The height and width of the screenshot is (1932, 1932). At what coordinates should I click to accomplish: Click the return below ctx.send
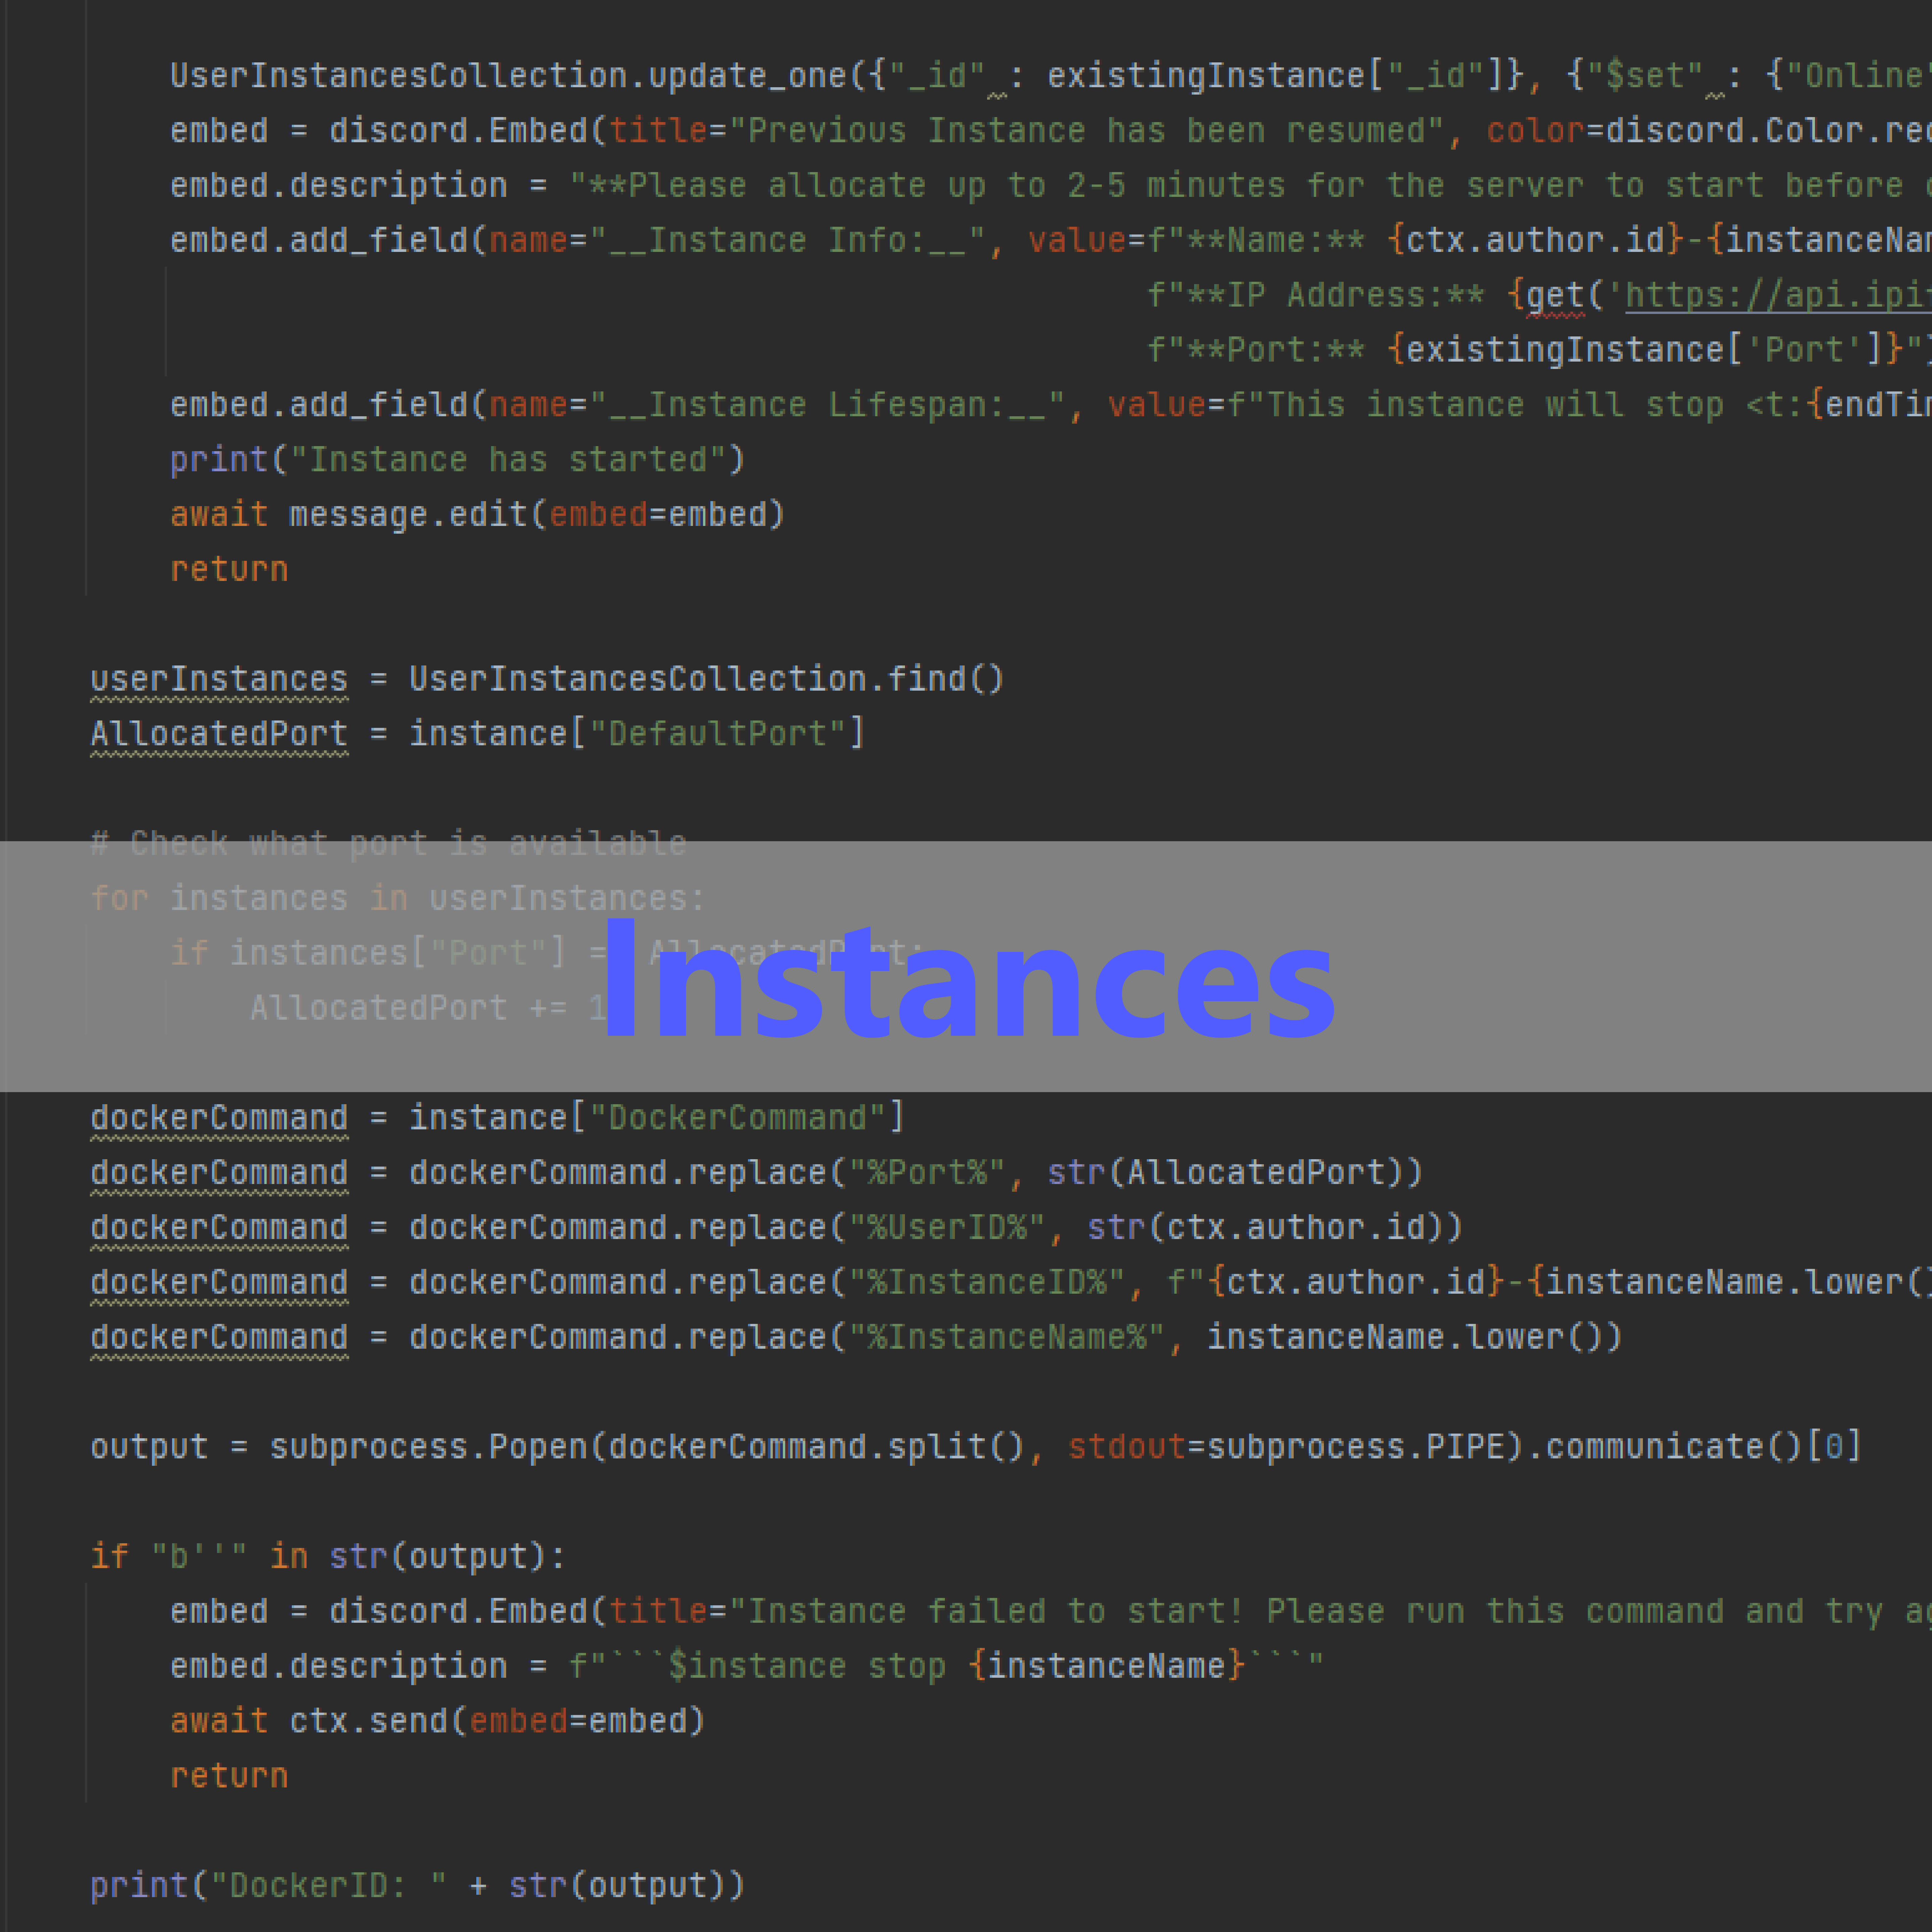(x=229, y=1777)
